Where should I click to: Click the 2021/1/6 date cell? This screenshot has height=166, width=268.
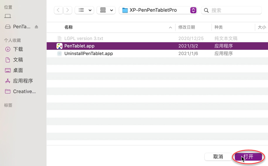(x=188, y=54)
